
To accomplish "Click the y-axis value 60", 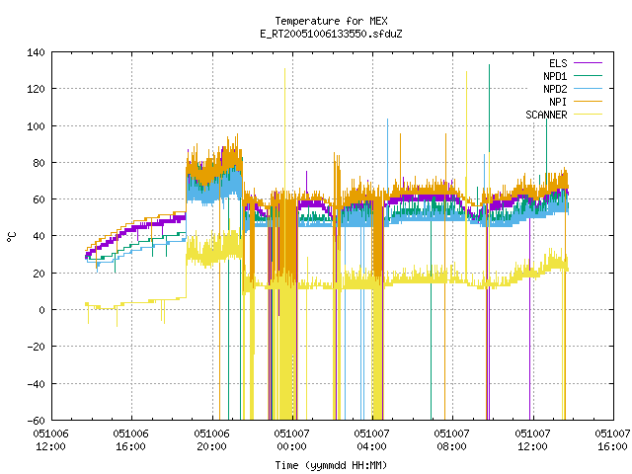I will (x=39, y=199).
